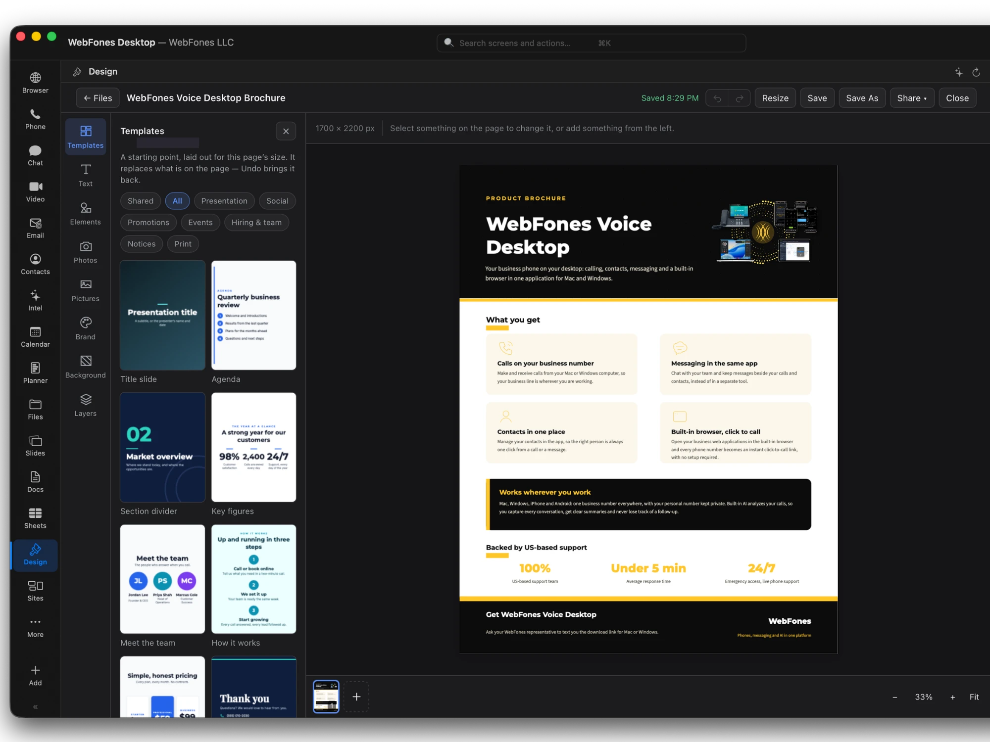The image size is (990, 742).
Task: Click the Close button in toolbar
Action: pyautogui.click(x=957, y=98)
